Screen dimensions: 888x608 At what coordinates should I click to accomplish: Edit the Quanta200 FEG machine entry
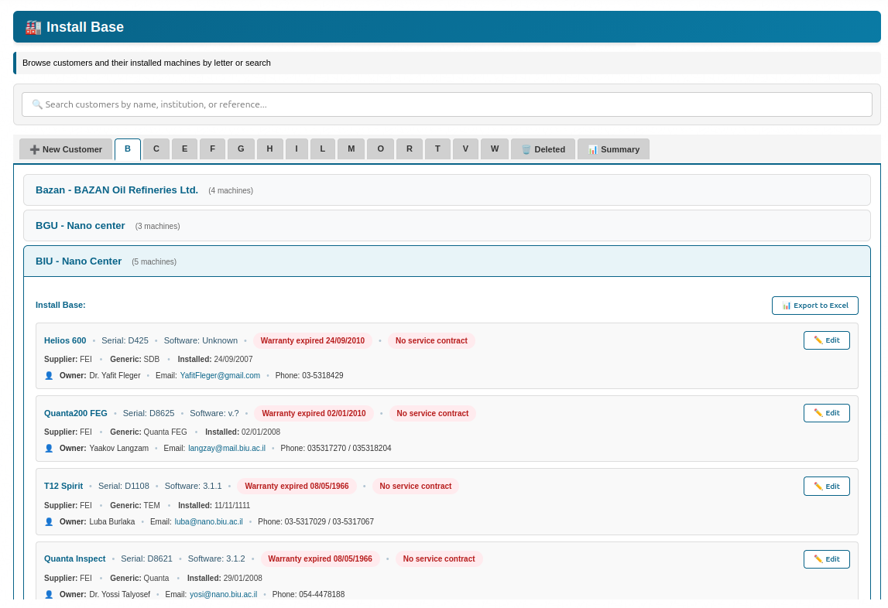[826, 413]
